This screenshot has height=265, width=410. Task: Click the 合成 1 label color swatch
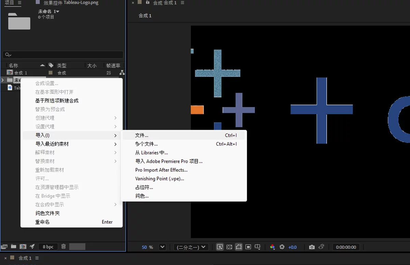pyautogui.click(x=51, y=73)
